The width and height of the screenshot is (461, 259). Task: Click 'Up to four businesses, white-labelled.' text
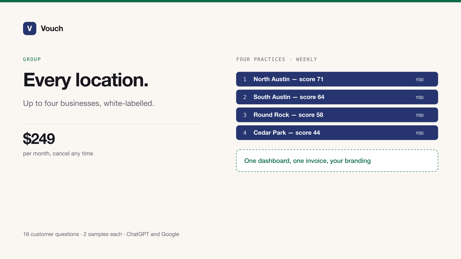pos(88,103)
